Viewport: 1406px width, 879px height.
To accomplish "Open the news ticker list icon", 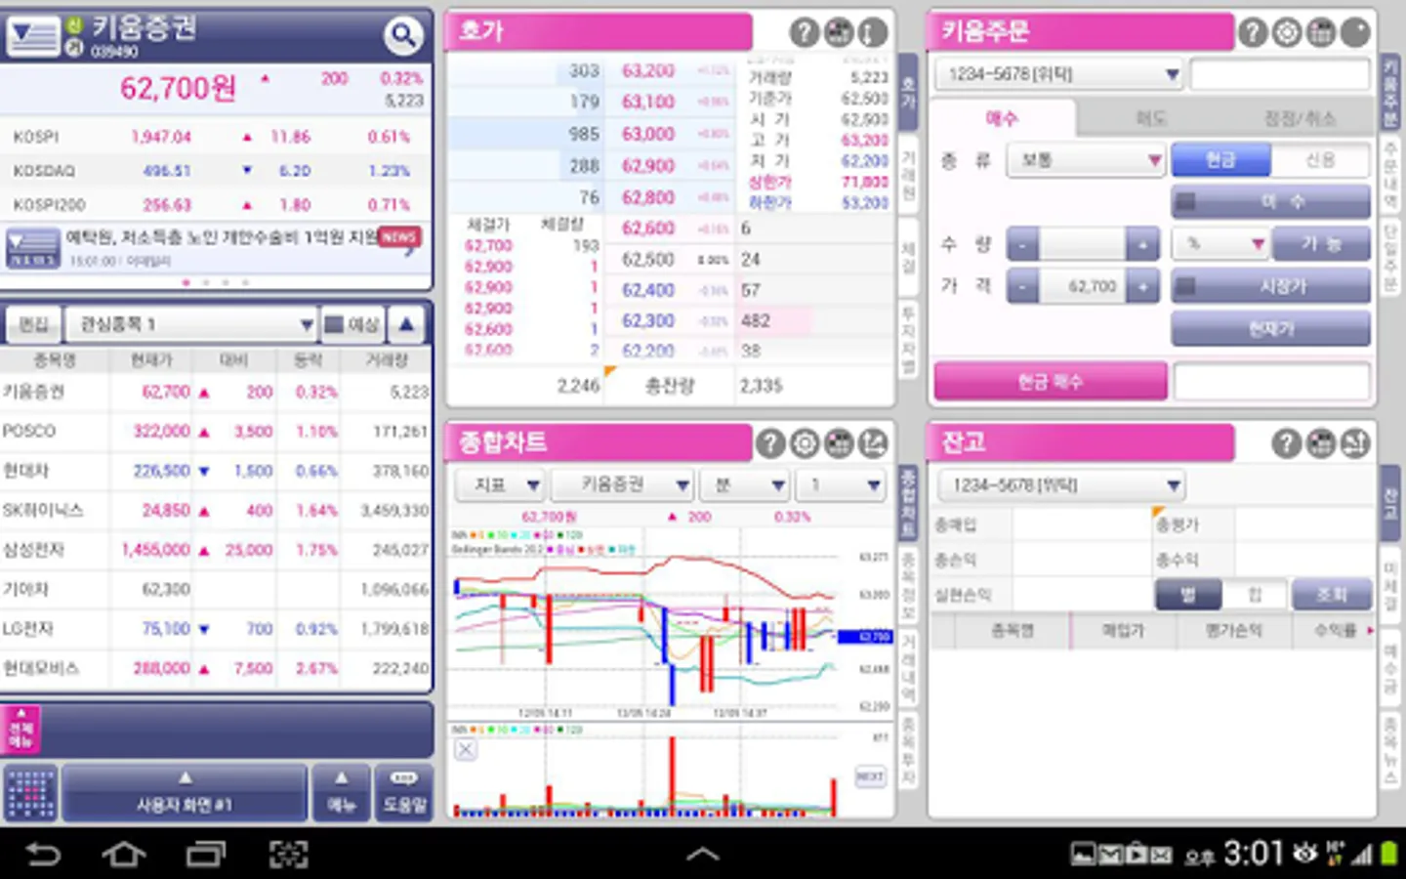I will pyautogui.click(x=33, y=248).
